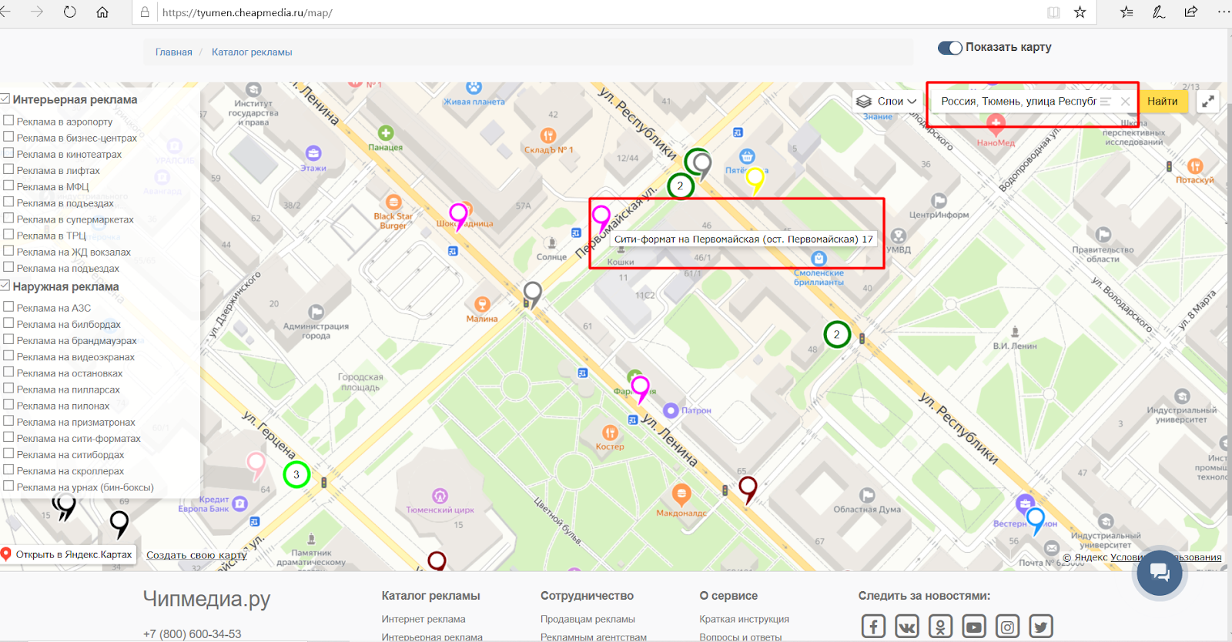Select magenta pin on Первомайская улица
Image resolution: width=1232 pixels, height=642 pixels.
click(601, 219)
